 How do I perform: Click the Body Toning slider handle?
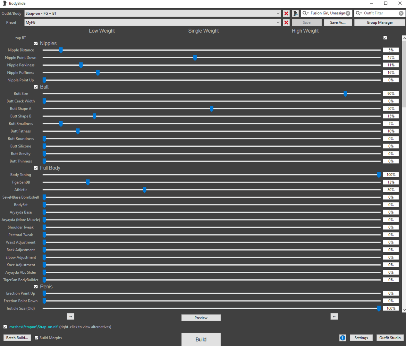click(x=379, y=175)
